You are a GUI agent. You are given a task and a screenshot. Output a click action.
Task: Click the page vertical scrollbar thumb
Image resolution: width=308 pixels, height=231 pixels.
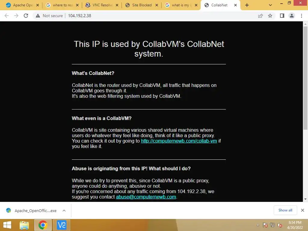[305, 78]
